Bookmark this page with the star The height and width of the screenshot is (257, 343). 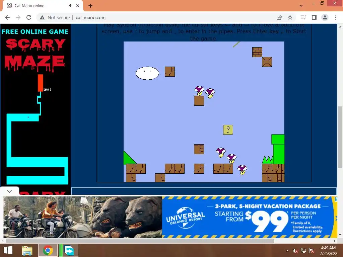coord(290,17)
